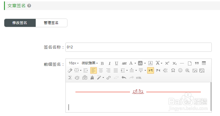Expand spacing before paragraph dropdown arrow
220x116 pixels.
(x=136, y=70)
